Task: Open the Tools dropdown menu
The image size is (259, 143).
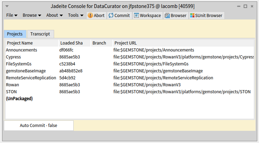Action: coord(75,15)
